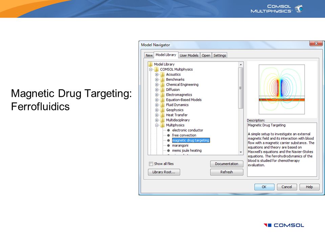Select the Fluid Dynamics label in tree
Image resolution: width=325 pixels, height=243 pixels.
[177, 105]
